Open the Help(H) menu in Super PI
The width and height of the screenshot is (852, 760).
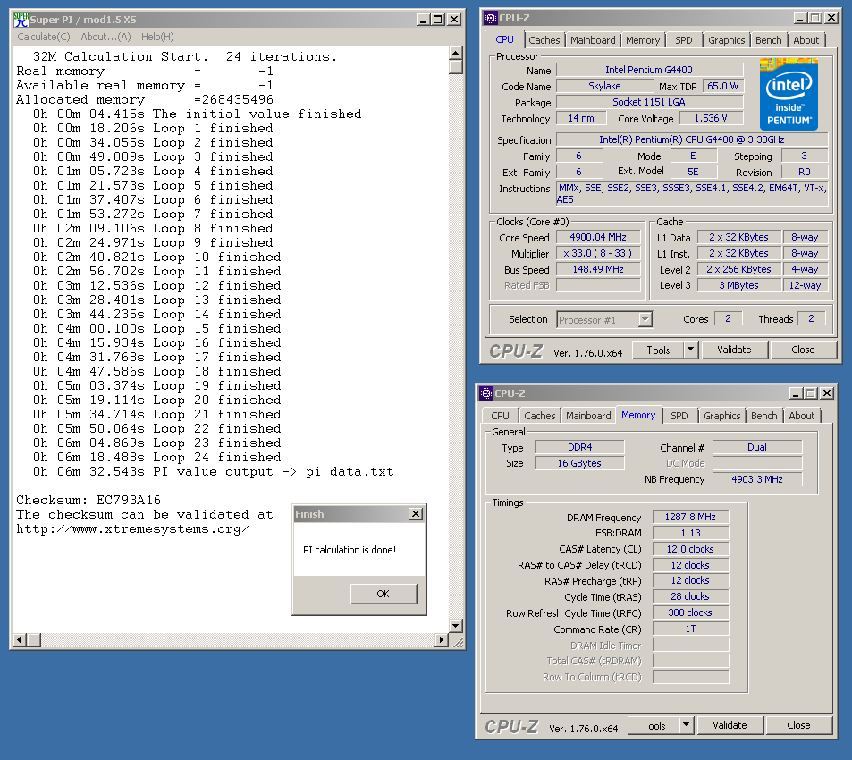click(x=157, y=37)
